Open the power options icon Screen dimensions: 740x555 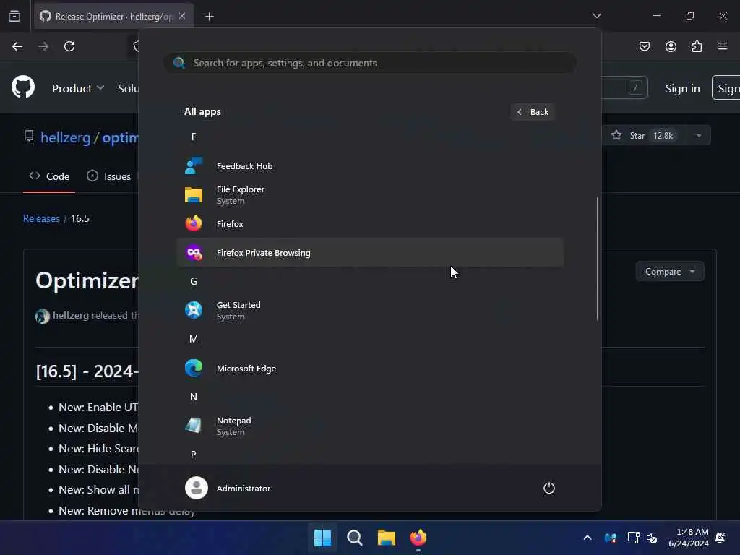[x=549, y=488]
